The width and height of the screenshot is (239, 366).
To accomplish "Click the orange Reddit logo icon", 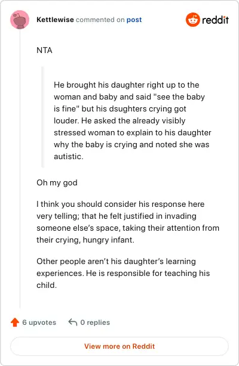I will [x=192, y=20].
